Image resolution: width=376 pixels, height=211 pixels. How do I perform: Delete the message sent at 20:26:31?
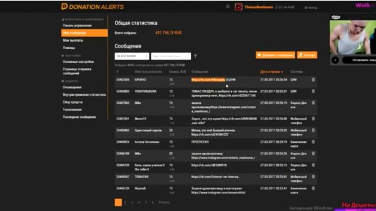click(313, 91)
